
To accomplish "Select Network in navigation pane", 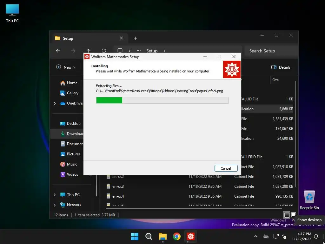I will click(x=71, y=205).
